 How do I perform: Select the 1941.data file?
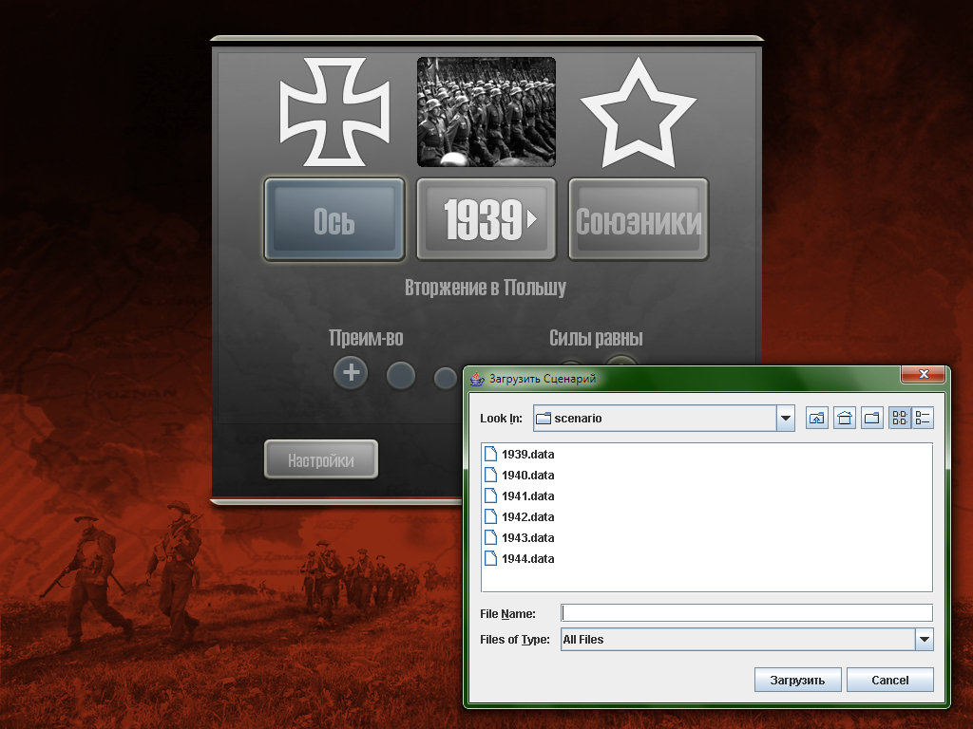pyautogui.click(x=527, y=496)
